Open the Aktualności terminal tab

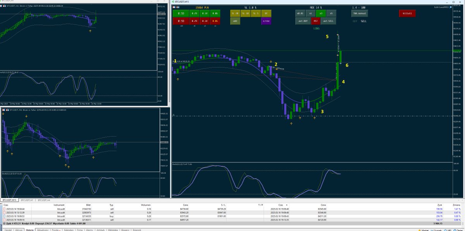43,229
